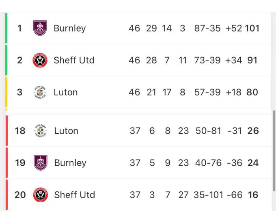Image resolution: width=276 pixels, height=221 pixels.
Task: Click Luton crest in 18th place row
Action: click(x=41, y=131)
